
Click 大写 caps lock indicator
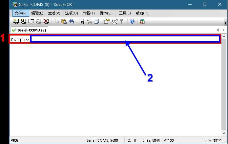point(208,140)
